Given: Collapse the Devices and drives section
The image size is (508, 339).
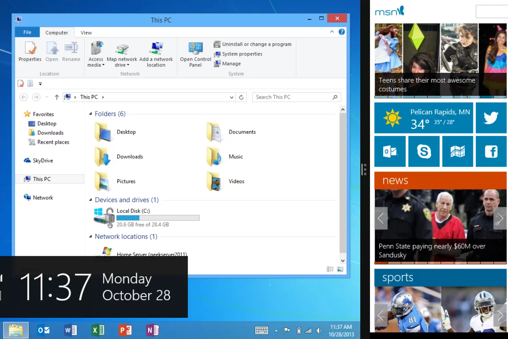Looking at the screenshot, I should point(90,200).
